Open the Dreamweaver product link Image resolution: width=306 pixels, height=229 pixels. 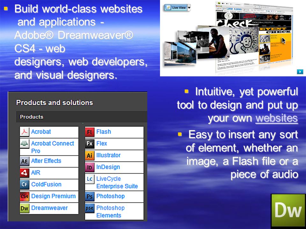[50, 208]
